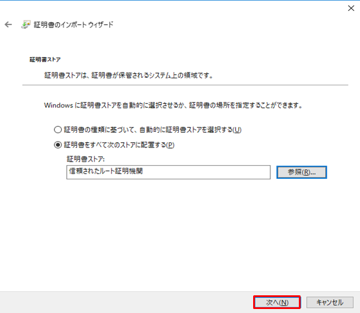Select automatic certificate store radio button
The image size is (360, 313).
pyautogui.click(x=58, y=130)
